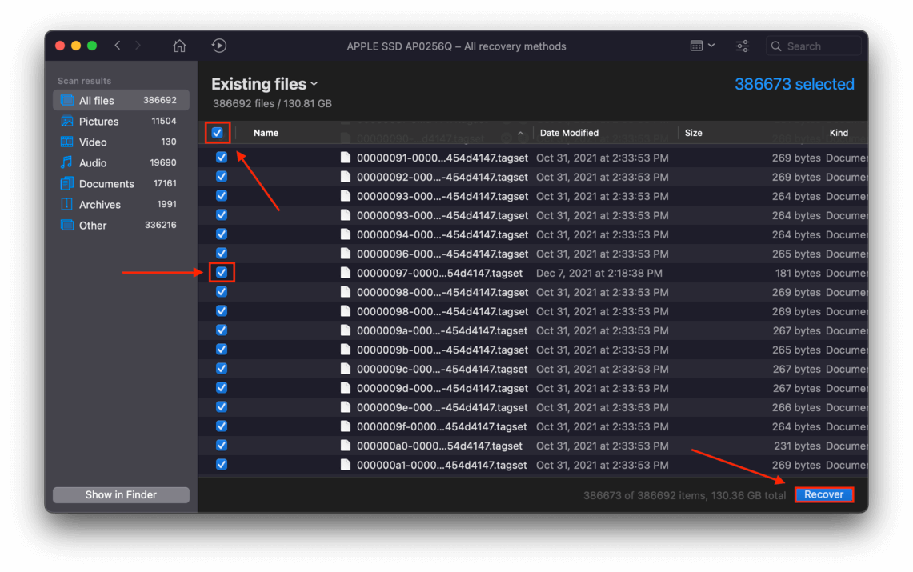Click the Dec 7, 2021 date cell
This screenshot has height=572, width=913.
click(x=599, y=273)
